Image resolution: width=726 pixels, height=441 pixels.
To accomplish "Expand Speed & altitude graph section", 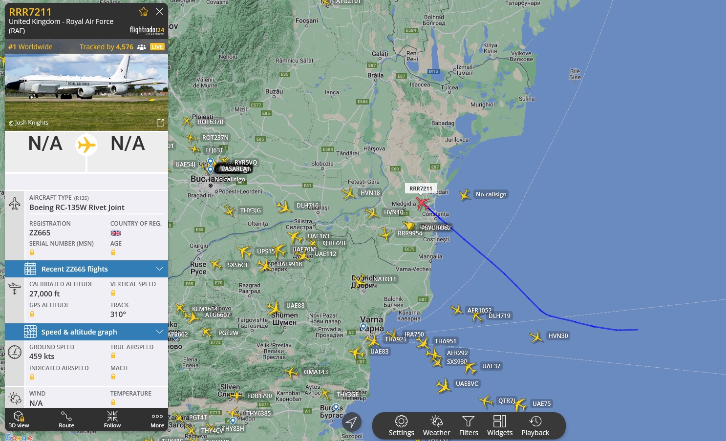I will pos(86,332).
